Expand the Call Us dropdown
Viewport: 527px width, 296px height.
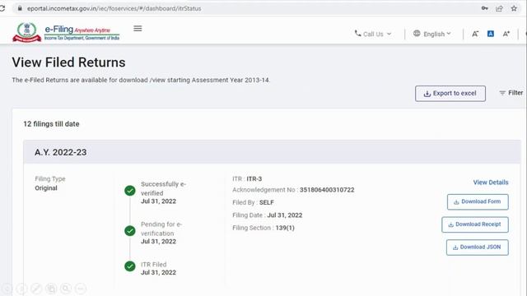(373, 34)
